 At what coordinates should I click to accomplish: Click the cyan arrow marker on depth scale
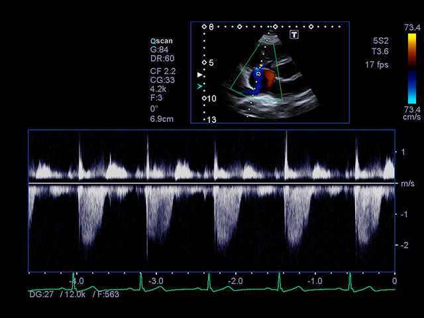(199, 86)
